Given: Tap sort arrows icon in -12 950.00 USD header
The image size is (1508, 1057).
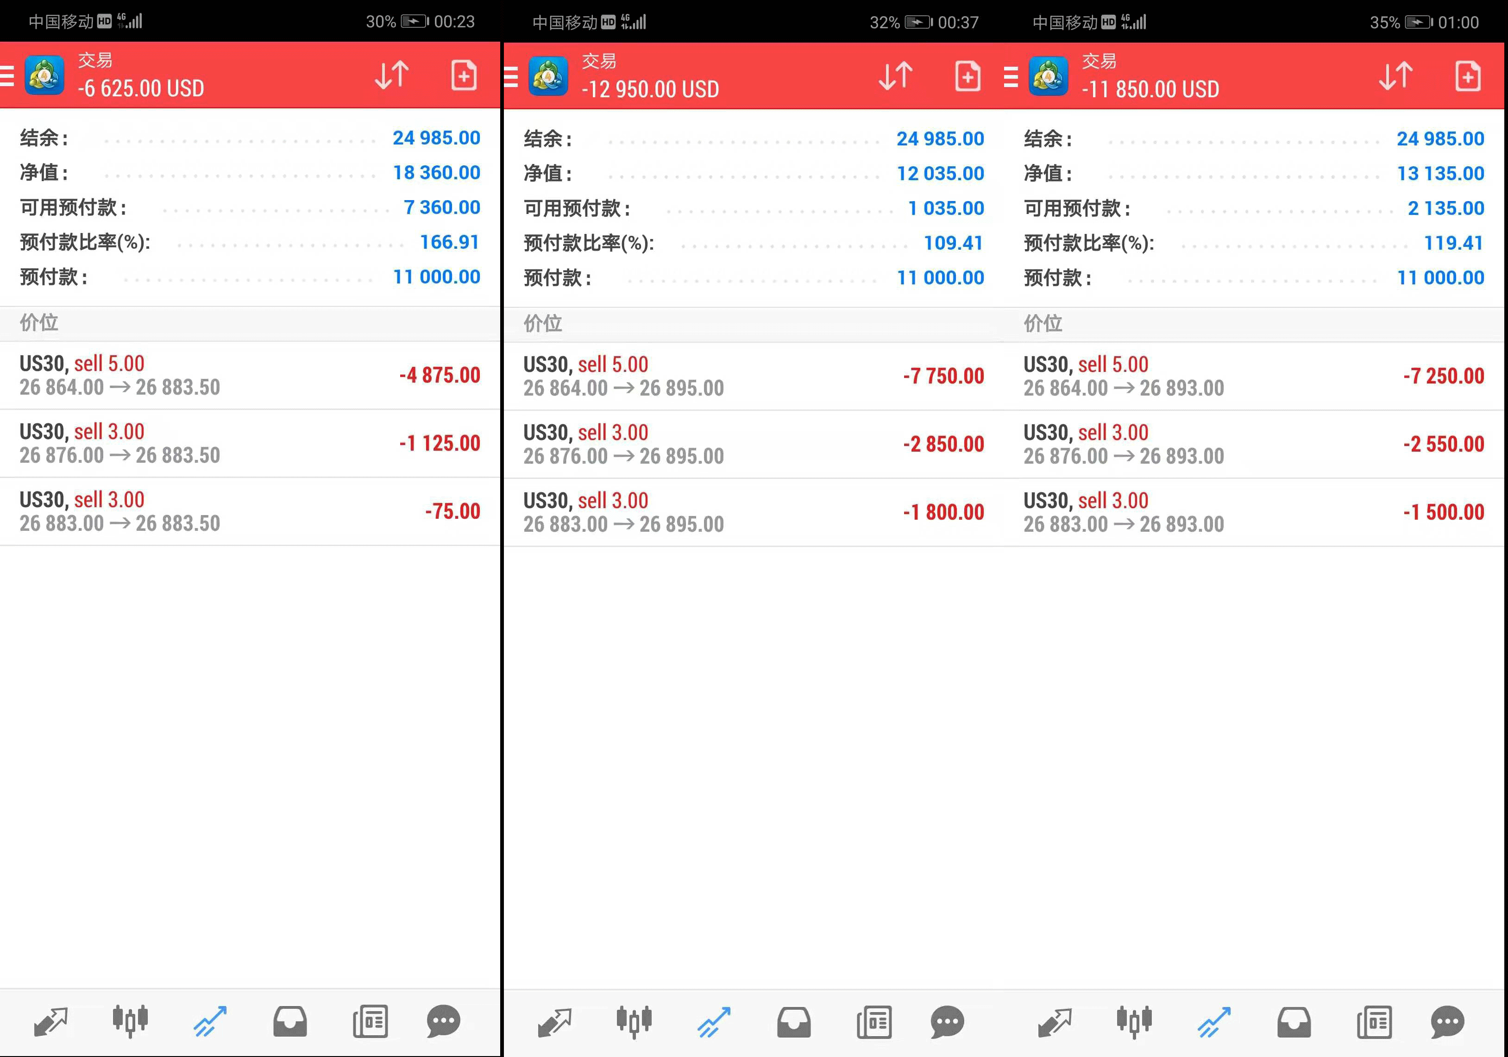Looking at the screenshot, I should pos(896,76).
